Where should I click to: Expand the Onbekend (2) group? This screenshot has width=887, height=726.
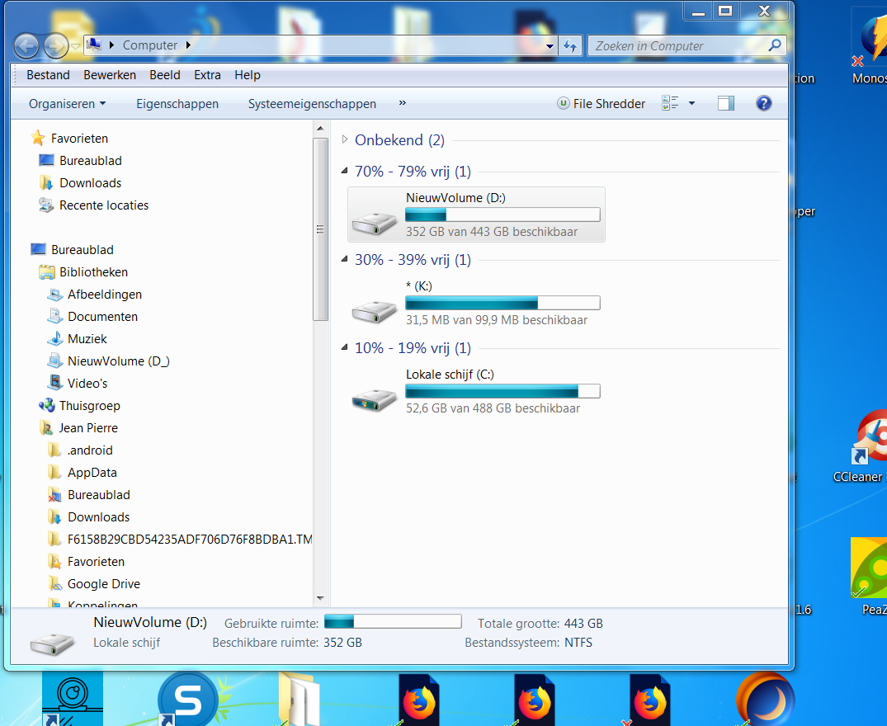[x=345, y=139]
